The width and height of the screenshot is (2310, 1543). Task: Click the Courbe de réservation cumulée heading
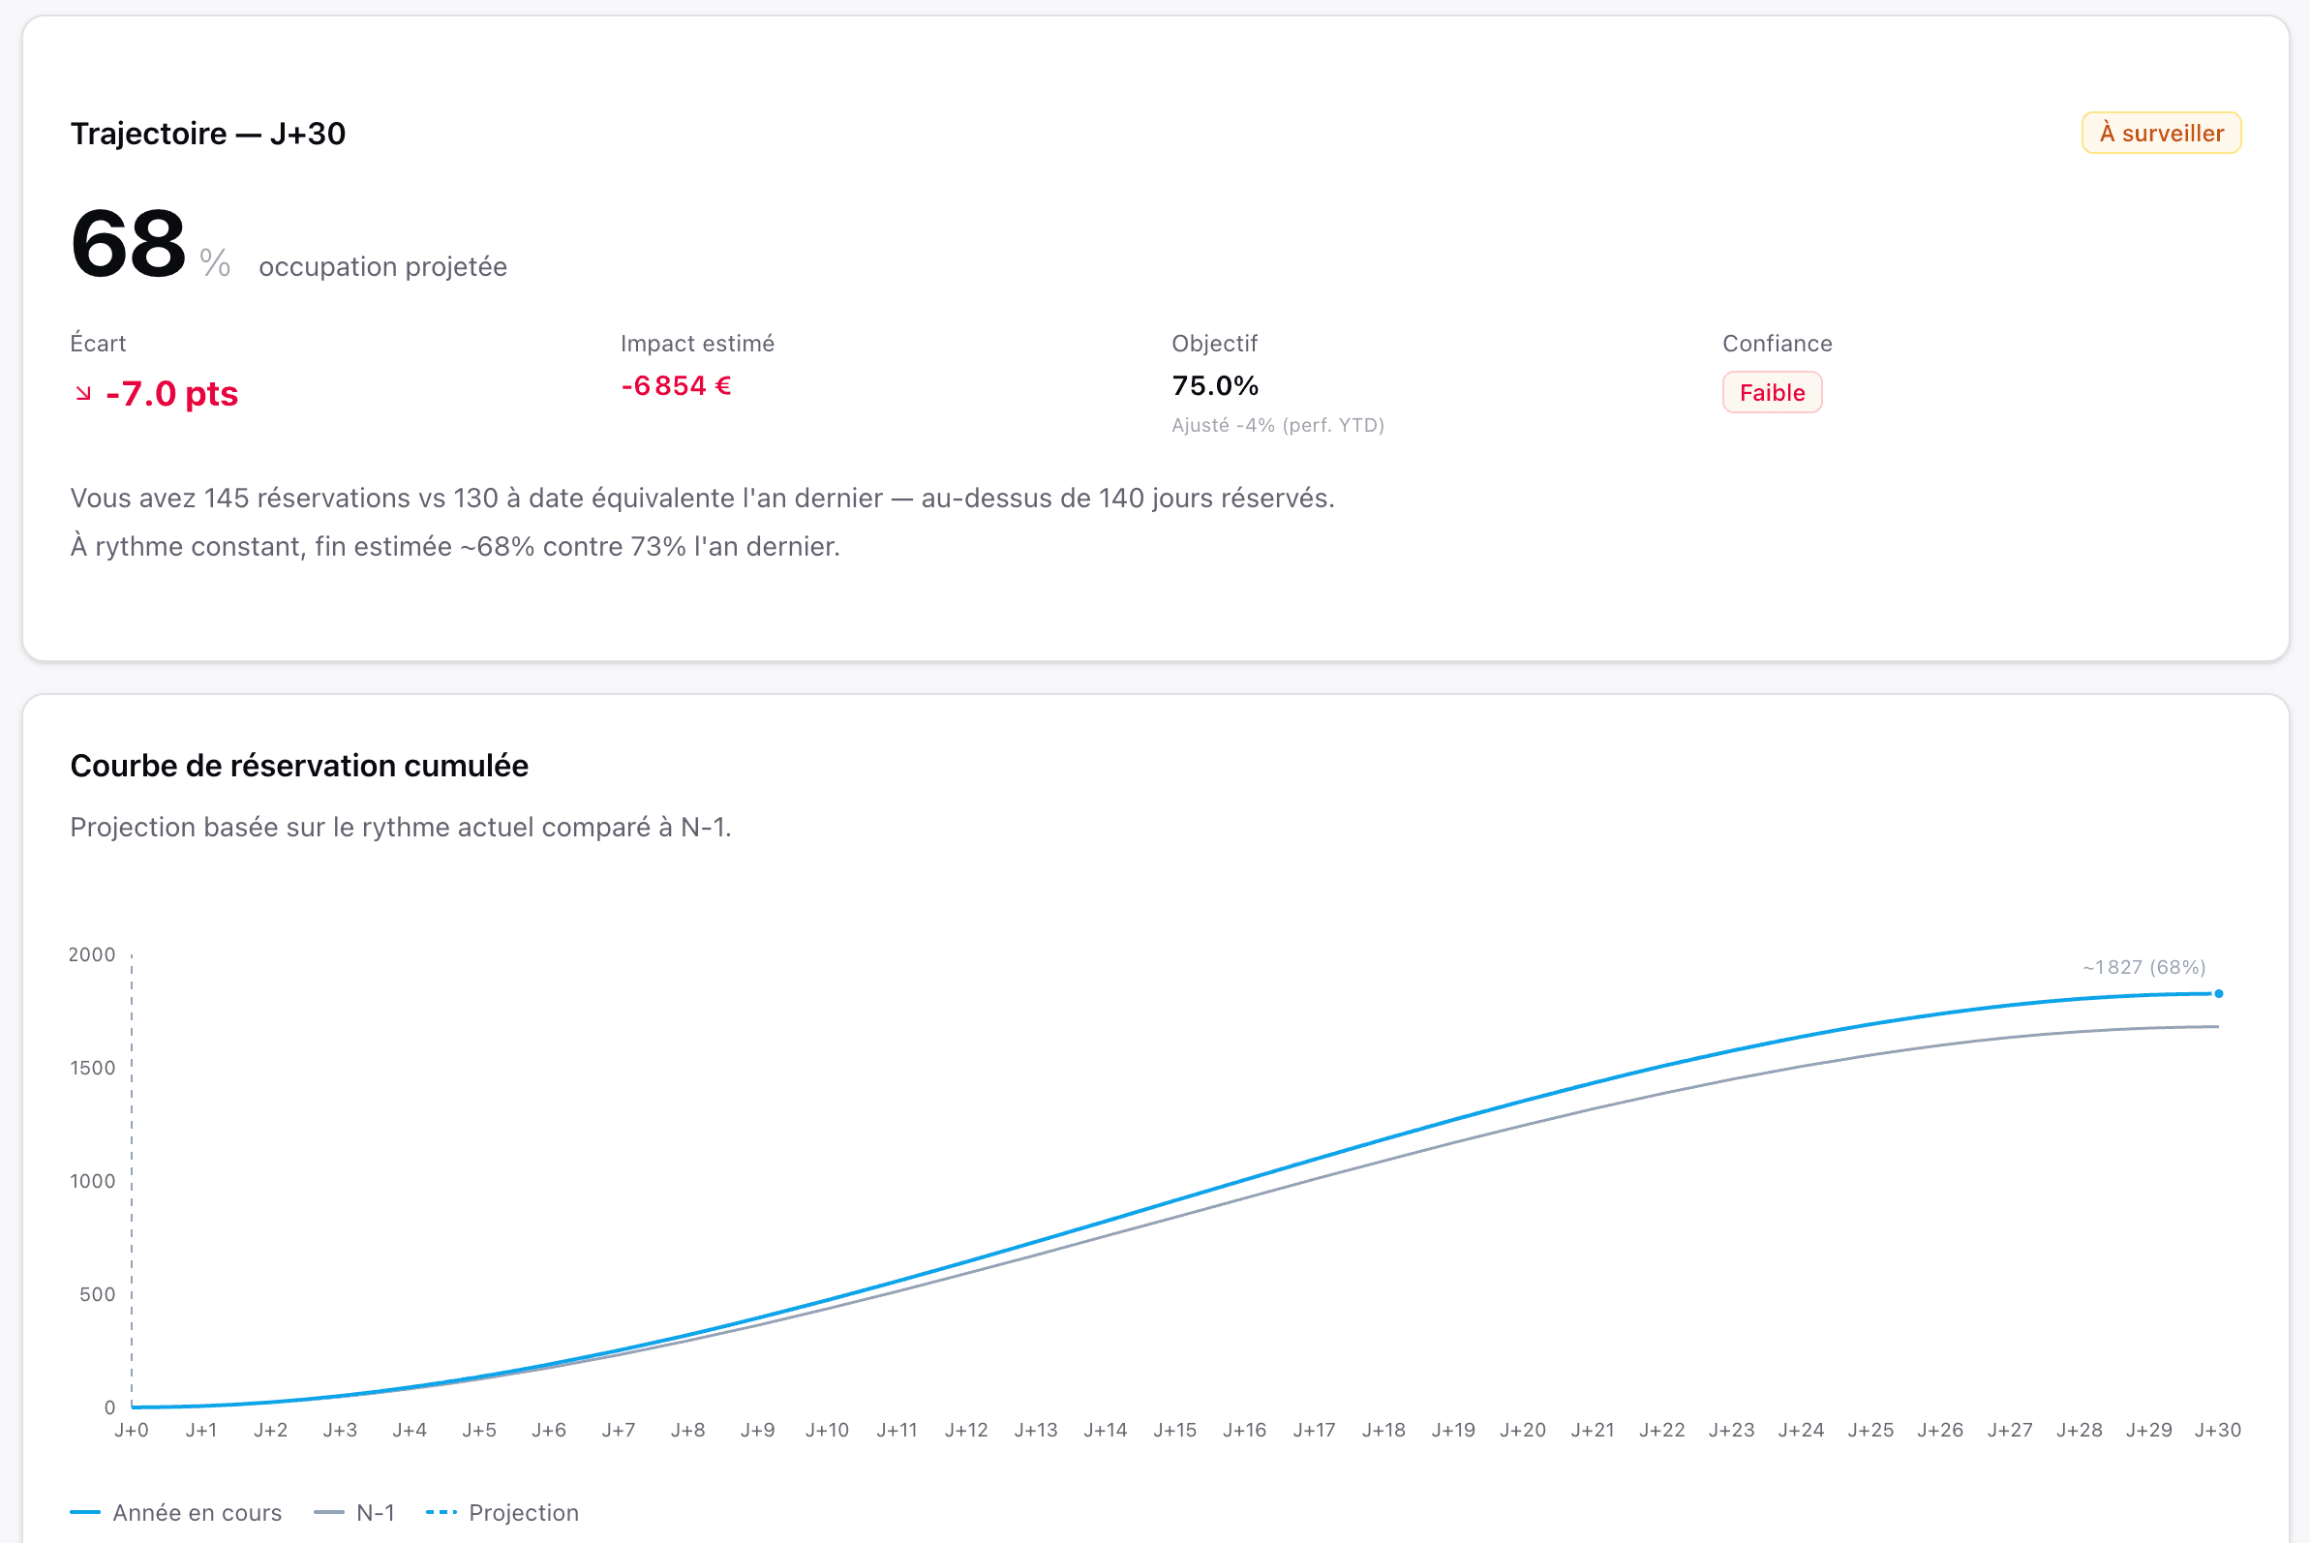299,766
